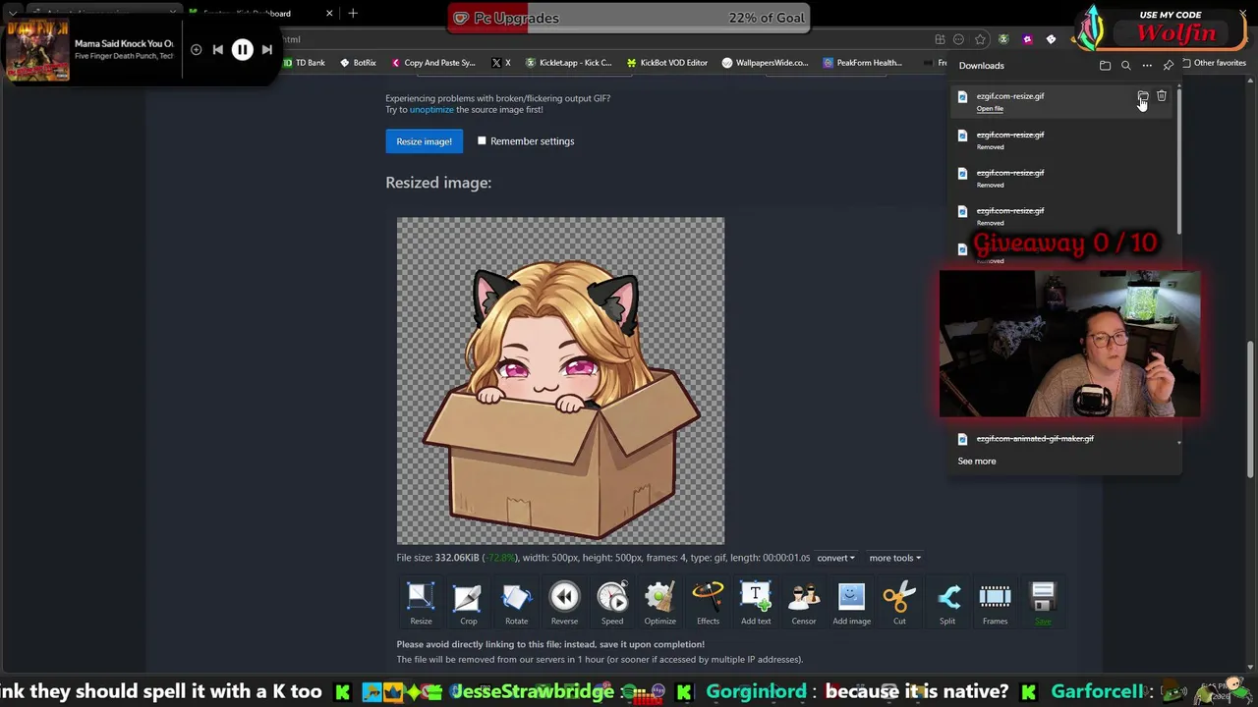1258x707 pixels.
Task: Click the Five Finger Death Punch album art
Action: point(37,49)
